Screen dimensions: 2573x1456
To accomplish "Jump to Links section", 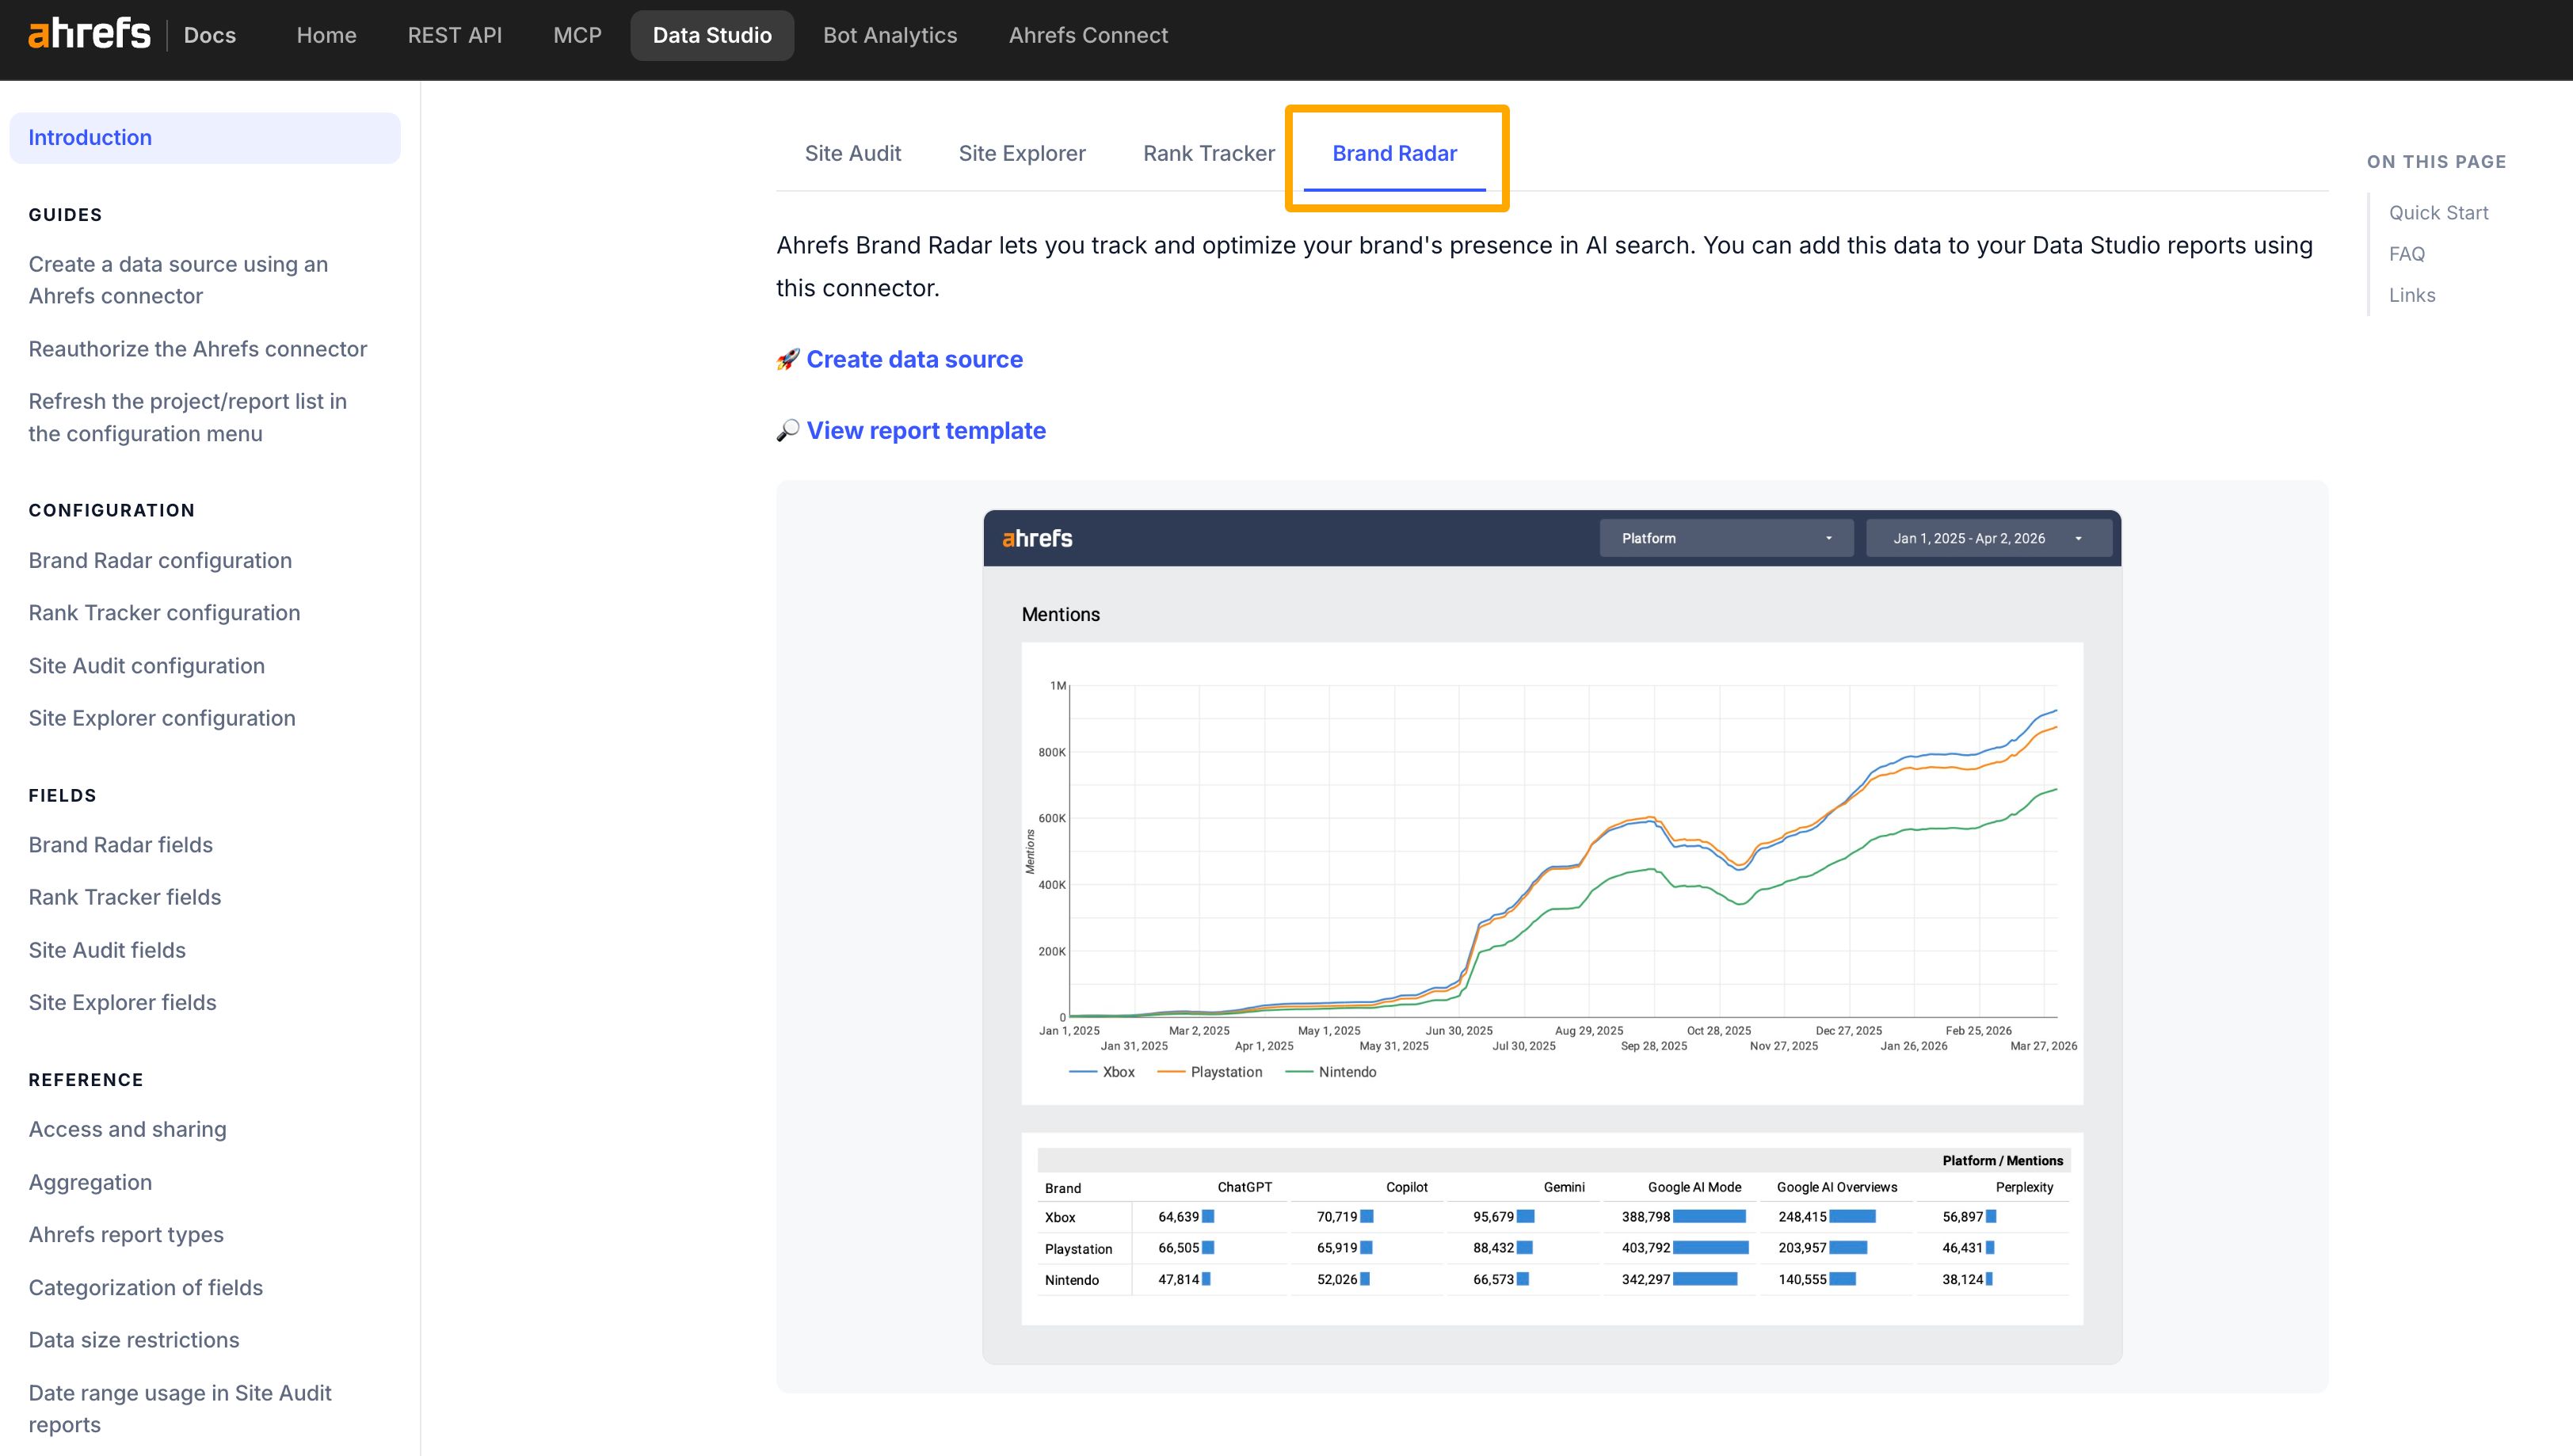I will click(2412, 295).
